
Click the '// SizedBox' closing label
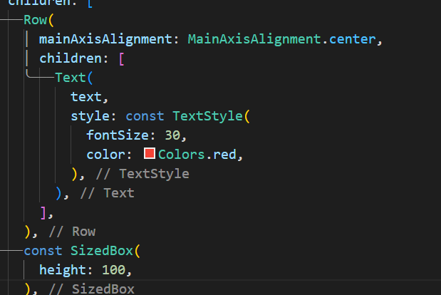pyautogui.click(x=92, y=289)
